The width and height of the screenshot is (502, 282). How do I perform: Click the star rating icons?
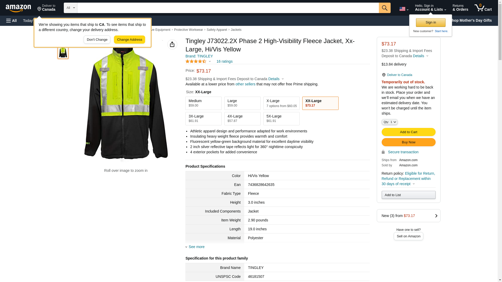pyautogui.click(x=196, y=61)
